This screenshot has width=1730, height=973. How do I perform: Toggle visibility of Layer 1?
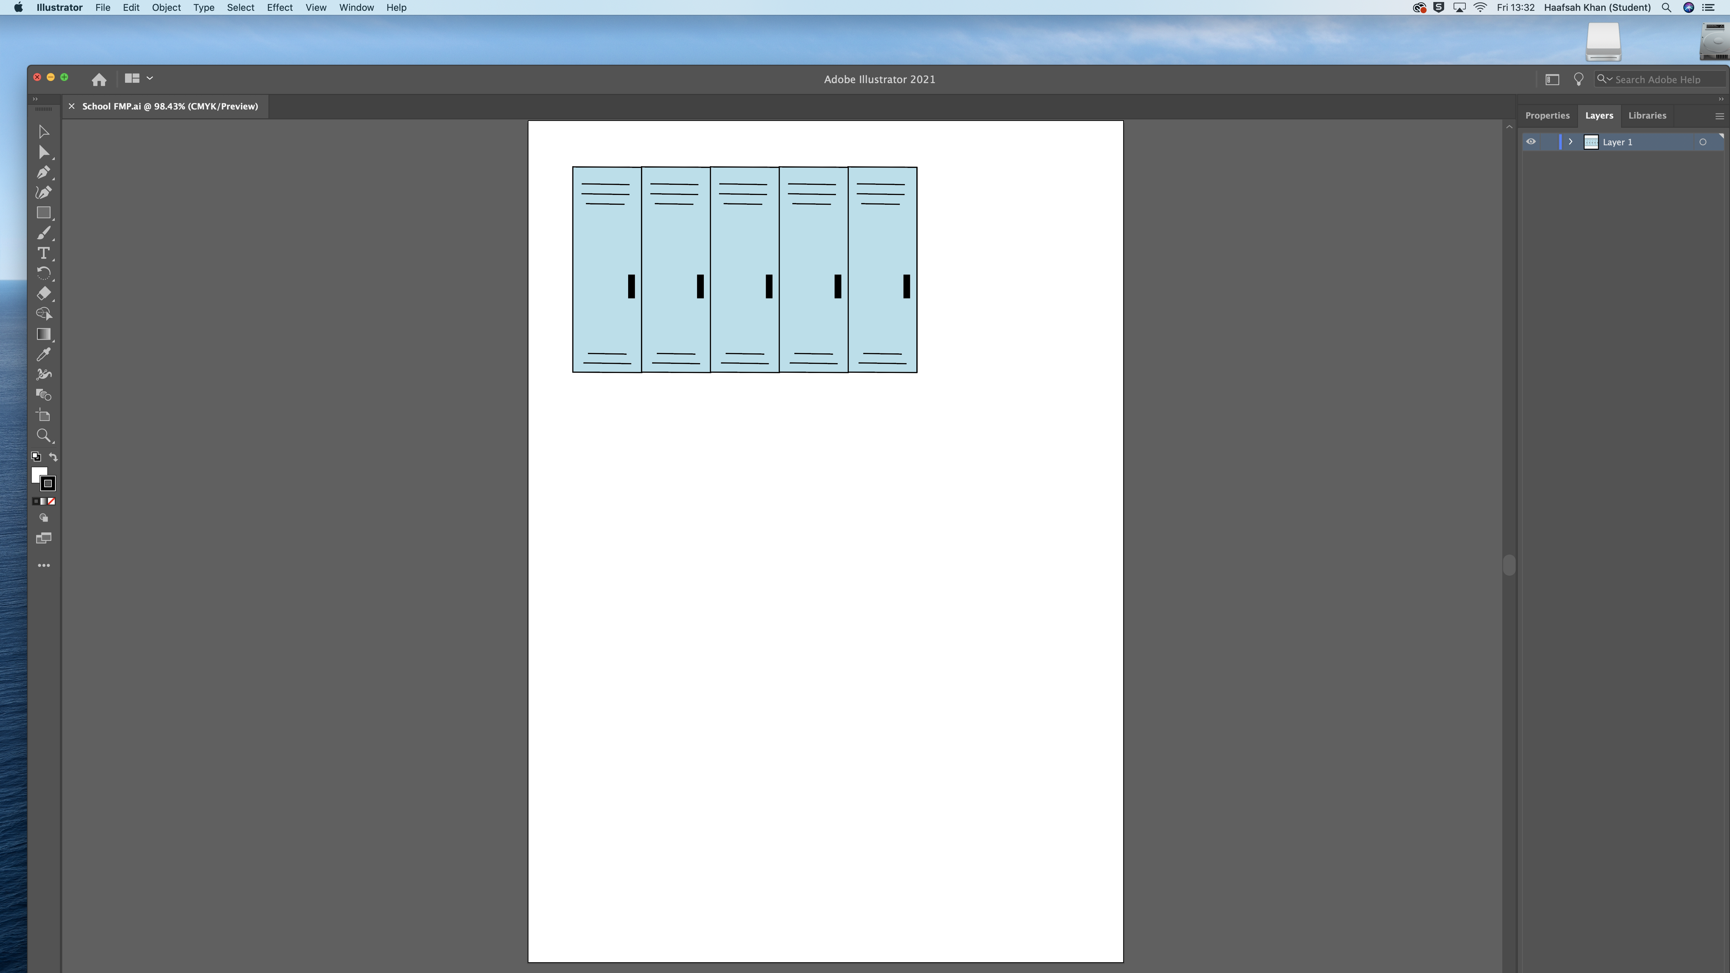[x=1531, y=142]
